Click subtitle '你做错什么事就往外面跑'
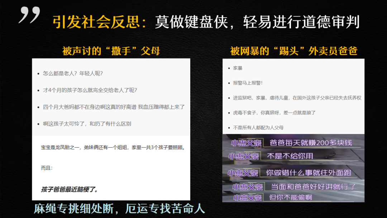This screenshot has height=218, width=387. coord(309,173)
